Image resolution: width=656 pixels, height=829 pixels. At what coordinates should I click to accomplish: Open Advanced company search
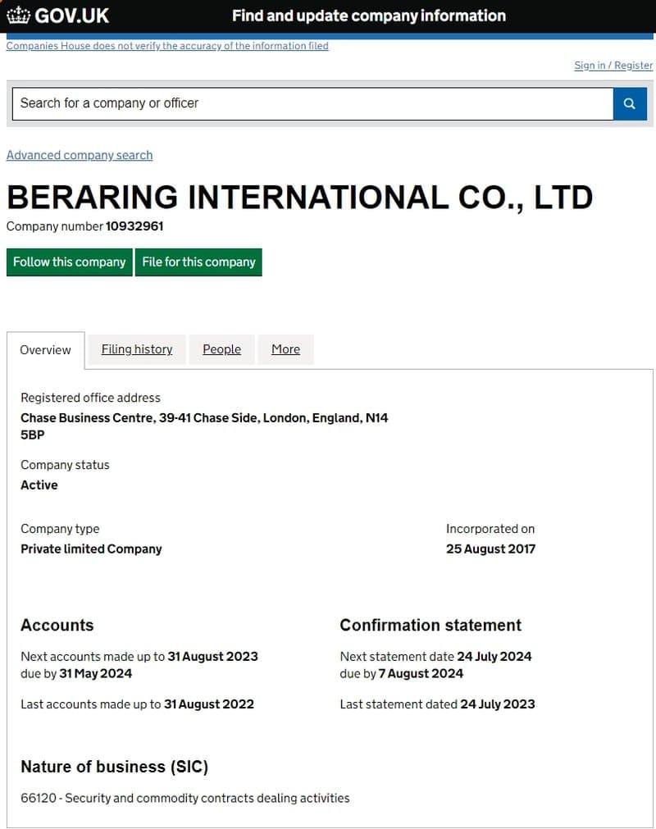tap(80, 155)
